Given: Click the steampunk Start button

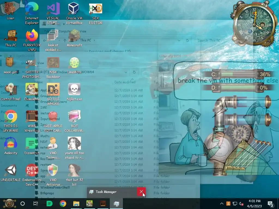Looking at the screenshot, I should click(9, 204).
